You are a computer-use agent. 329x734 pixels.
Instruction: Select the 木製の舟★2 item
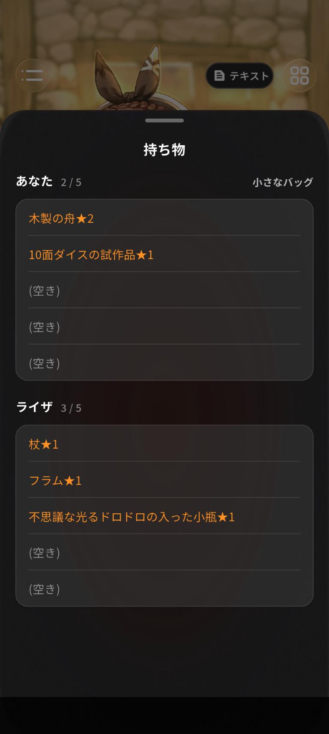[164, 219]
